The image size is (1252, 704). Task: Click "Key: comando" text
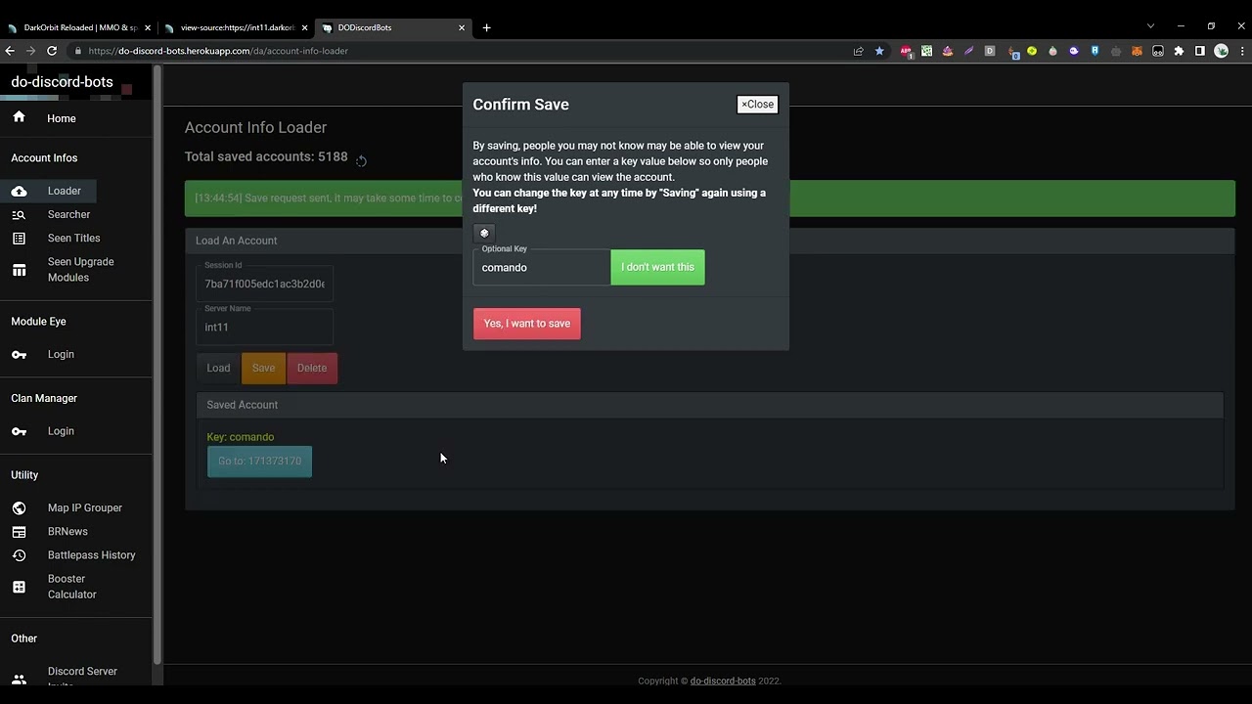tap(241, 437)
